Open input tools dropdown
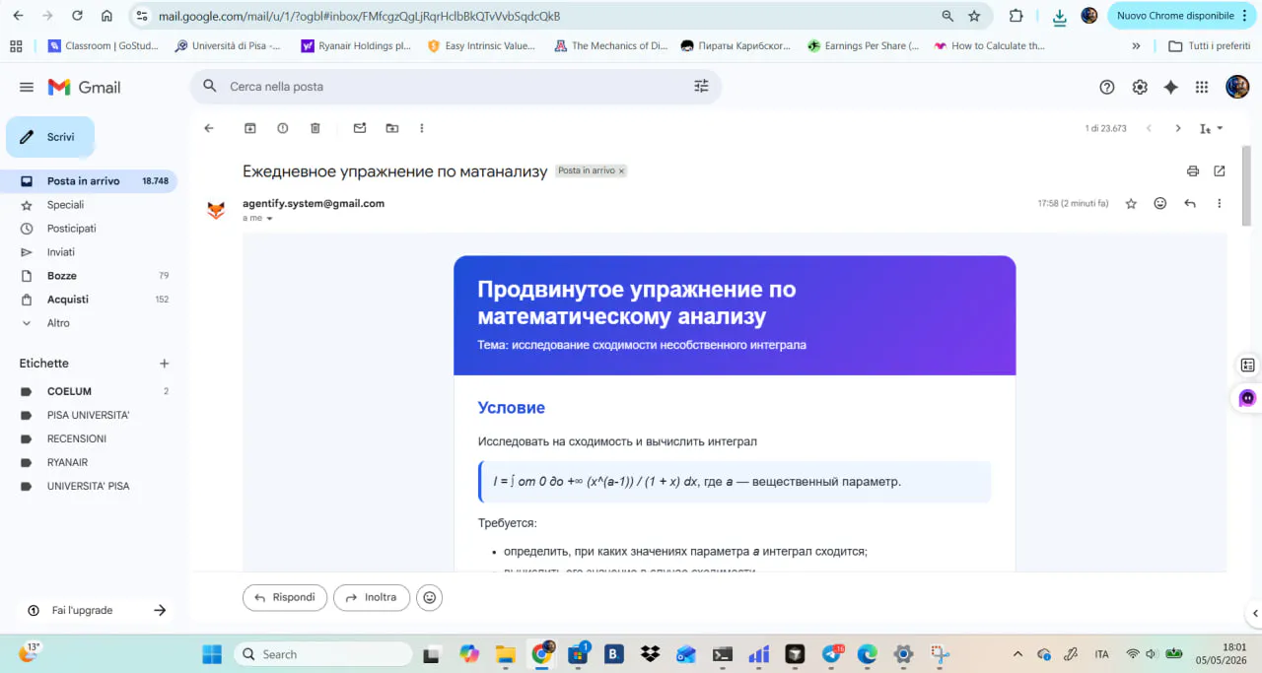The width and height of the screenshot is (1262, 673). click(x=1212, y=128)
